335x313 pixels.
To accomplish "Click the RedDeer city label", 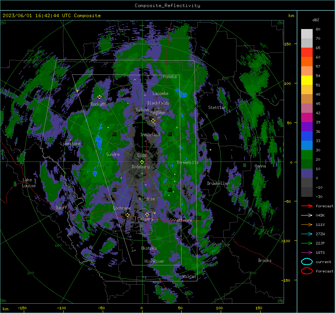I will pyautogui.click(x=158, y=113).
